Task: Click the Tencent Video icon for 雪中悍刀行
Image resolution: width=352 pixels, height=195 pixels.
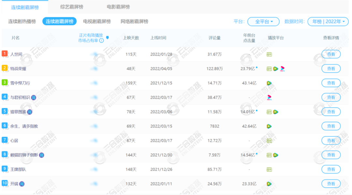Action: point(269,83)
